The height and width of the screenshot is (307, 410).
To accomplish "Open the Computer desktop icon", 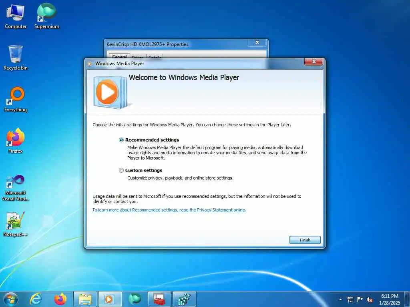I will [x=16, y=17].
